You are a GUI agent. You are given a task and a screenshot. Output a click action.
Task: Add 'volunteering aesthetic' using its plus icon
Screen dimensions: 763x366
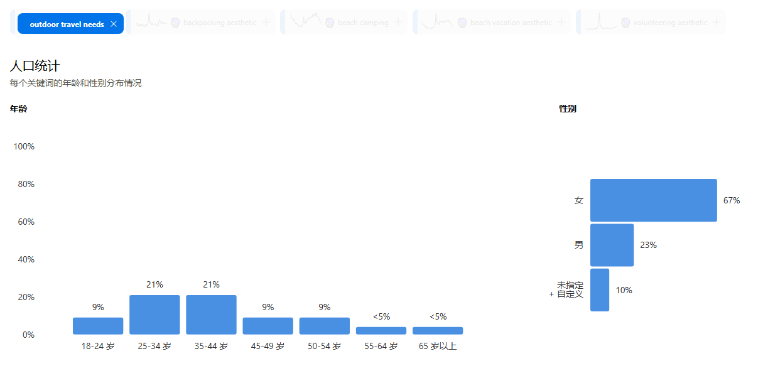click(717, 22)
